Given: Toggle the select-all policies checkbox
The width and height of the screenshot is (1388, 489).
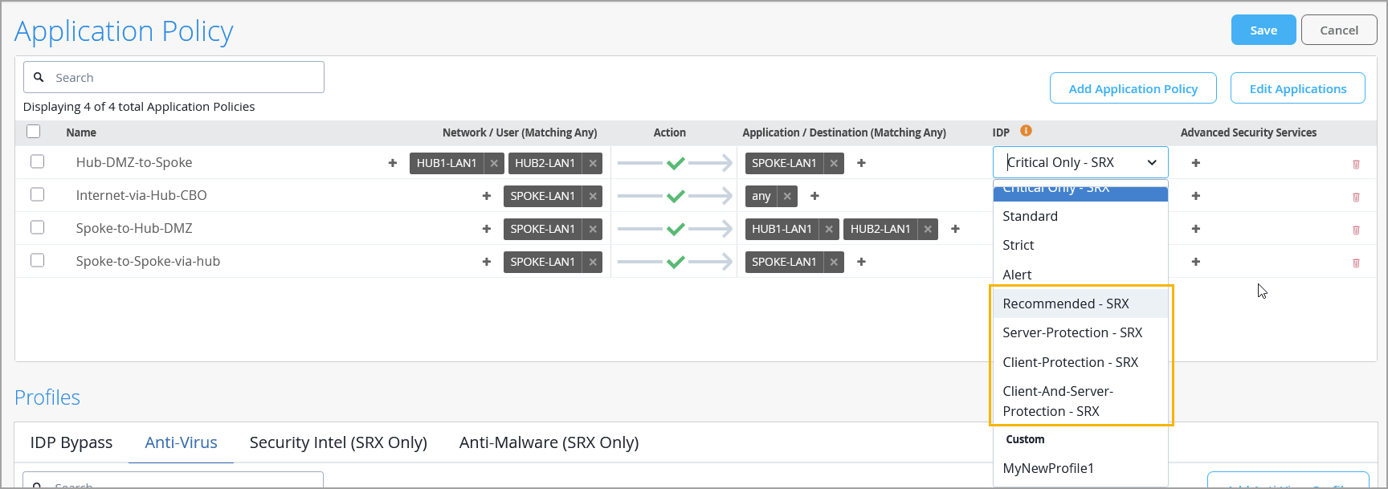Looking at the screenshot, I should [33, 132].
